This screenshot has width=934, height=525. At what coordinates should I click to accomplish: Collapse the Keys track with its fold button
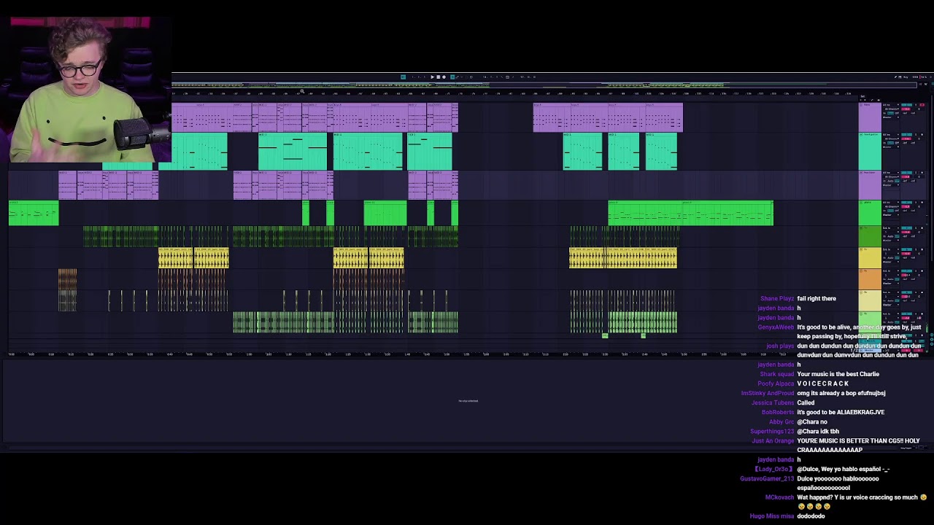861,105
